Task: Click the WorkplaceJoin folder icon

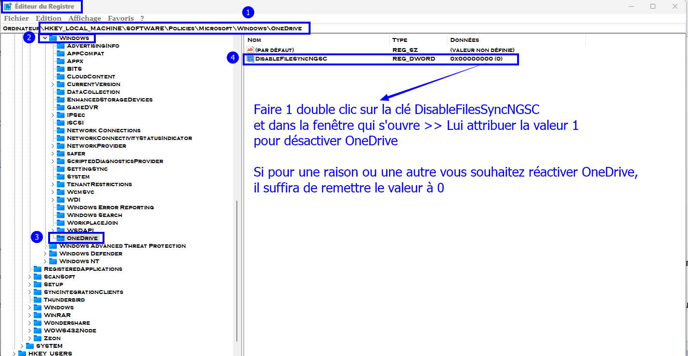Action: [61, 223]
